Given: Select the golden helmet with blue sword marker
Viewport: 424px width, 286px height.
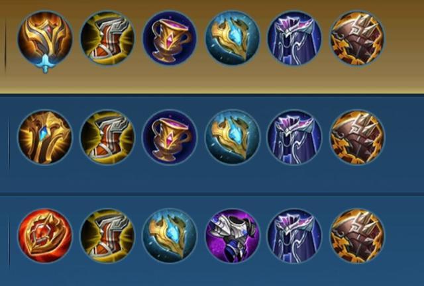Looking at the screenshot, I should tap(45, 40).
